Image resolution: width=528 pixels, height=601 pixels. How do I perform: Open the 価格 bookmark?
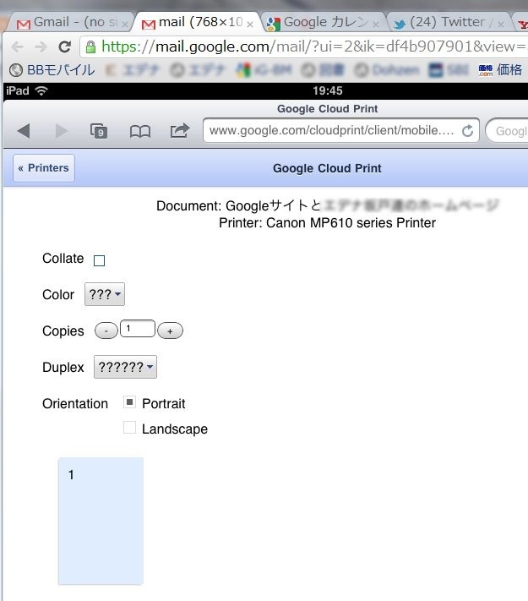tap(500, 70)
